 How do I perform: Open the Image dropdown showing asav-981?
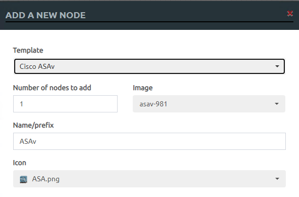(209, 104)
